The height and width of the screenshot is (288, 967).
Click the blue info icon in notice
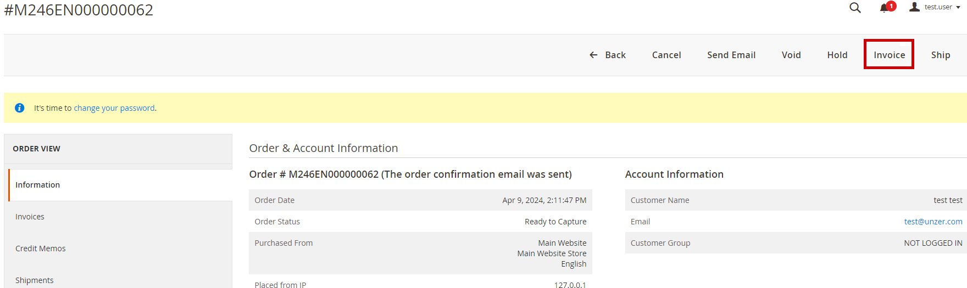coord(20,108)
